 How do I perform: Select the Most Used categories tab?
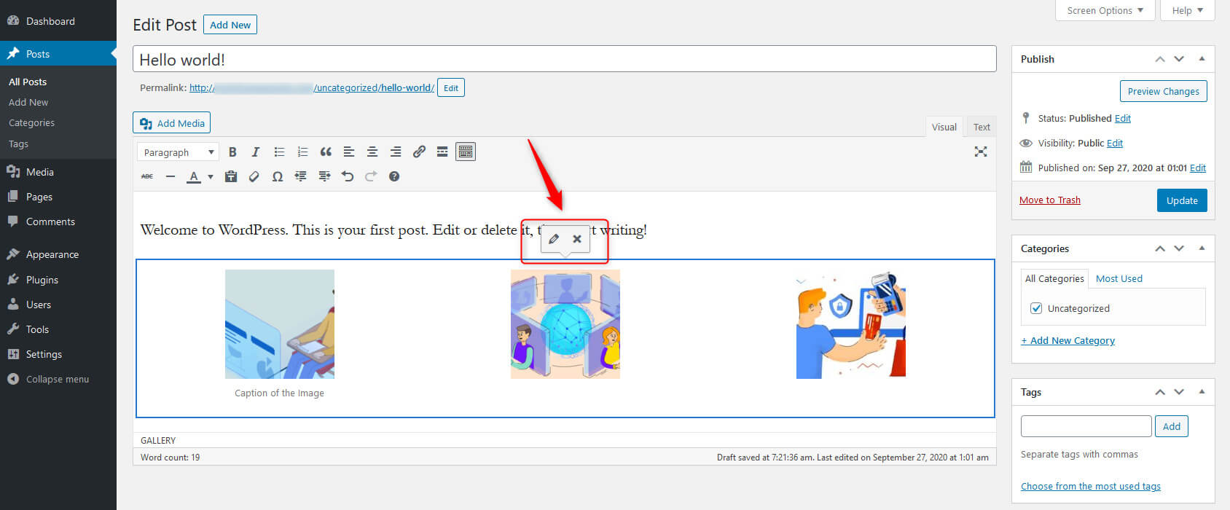pyautogui.click(x=1119, y=278)
